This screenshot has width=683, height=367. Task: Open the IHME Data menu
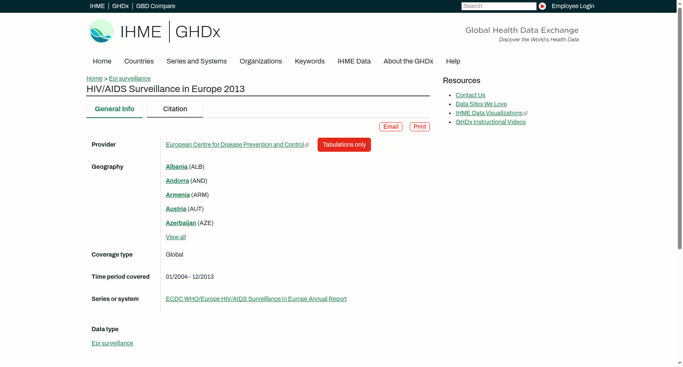[354, 61]
